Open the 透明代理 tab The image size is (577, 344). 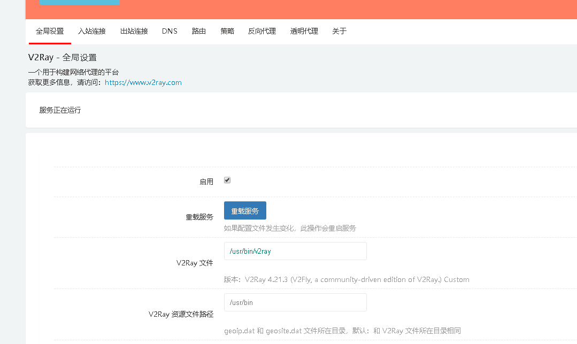pyautogui.click(x=304, y=31)
